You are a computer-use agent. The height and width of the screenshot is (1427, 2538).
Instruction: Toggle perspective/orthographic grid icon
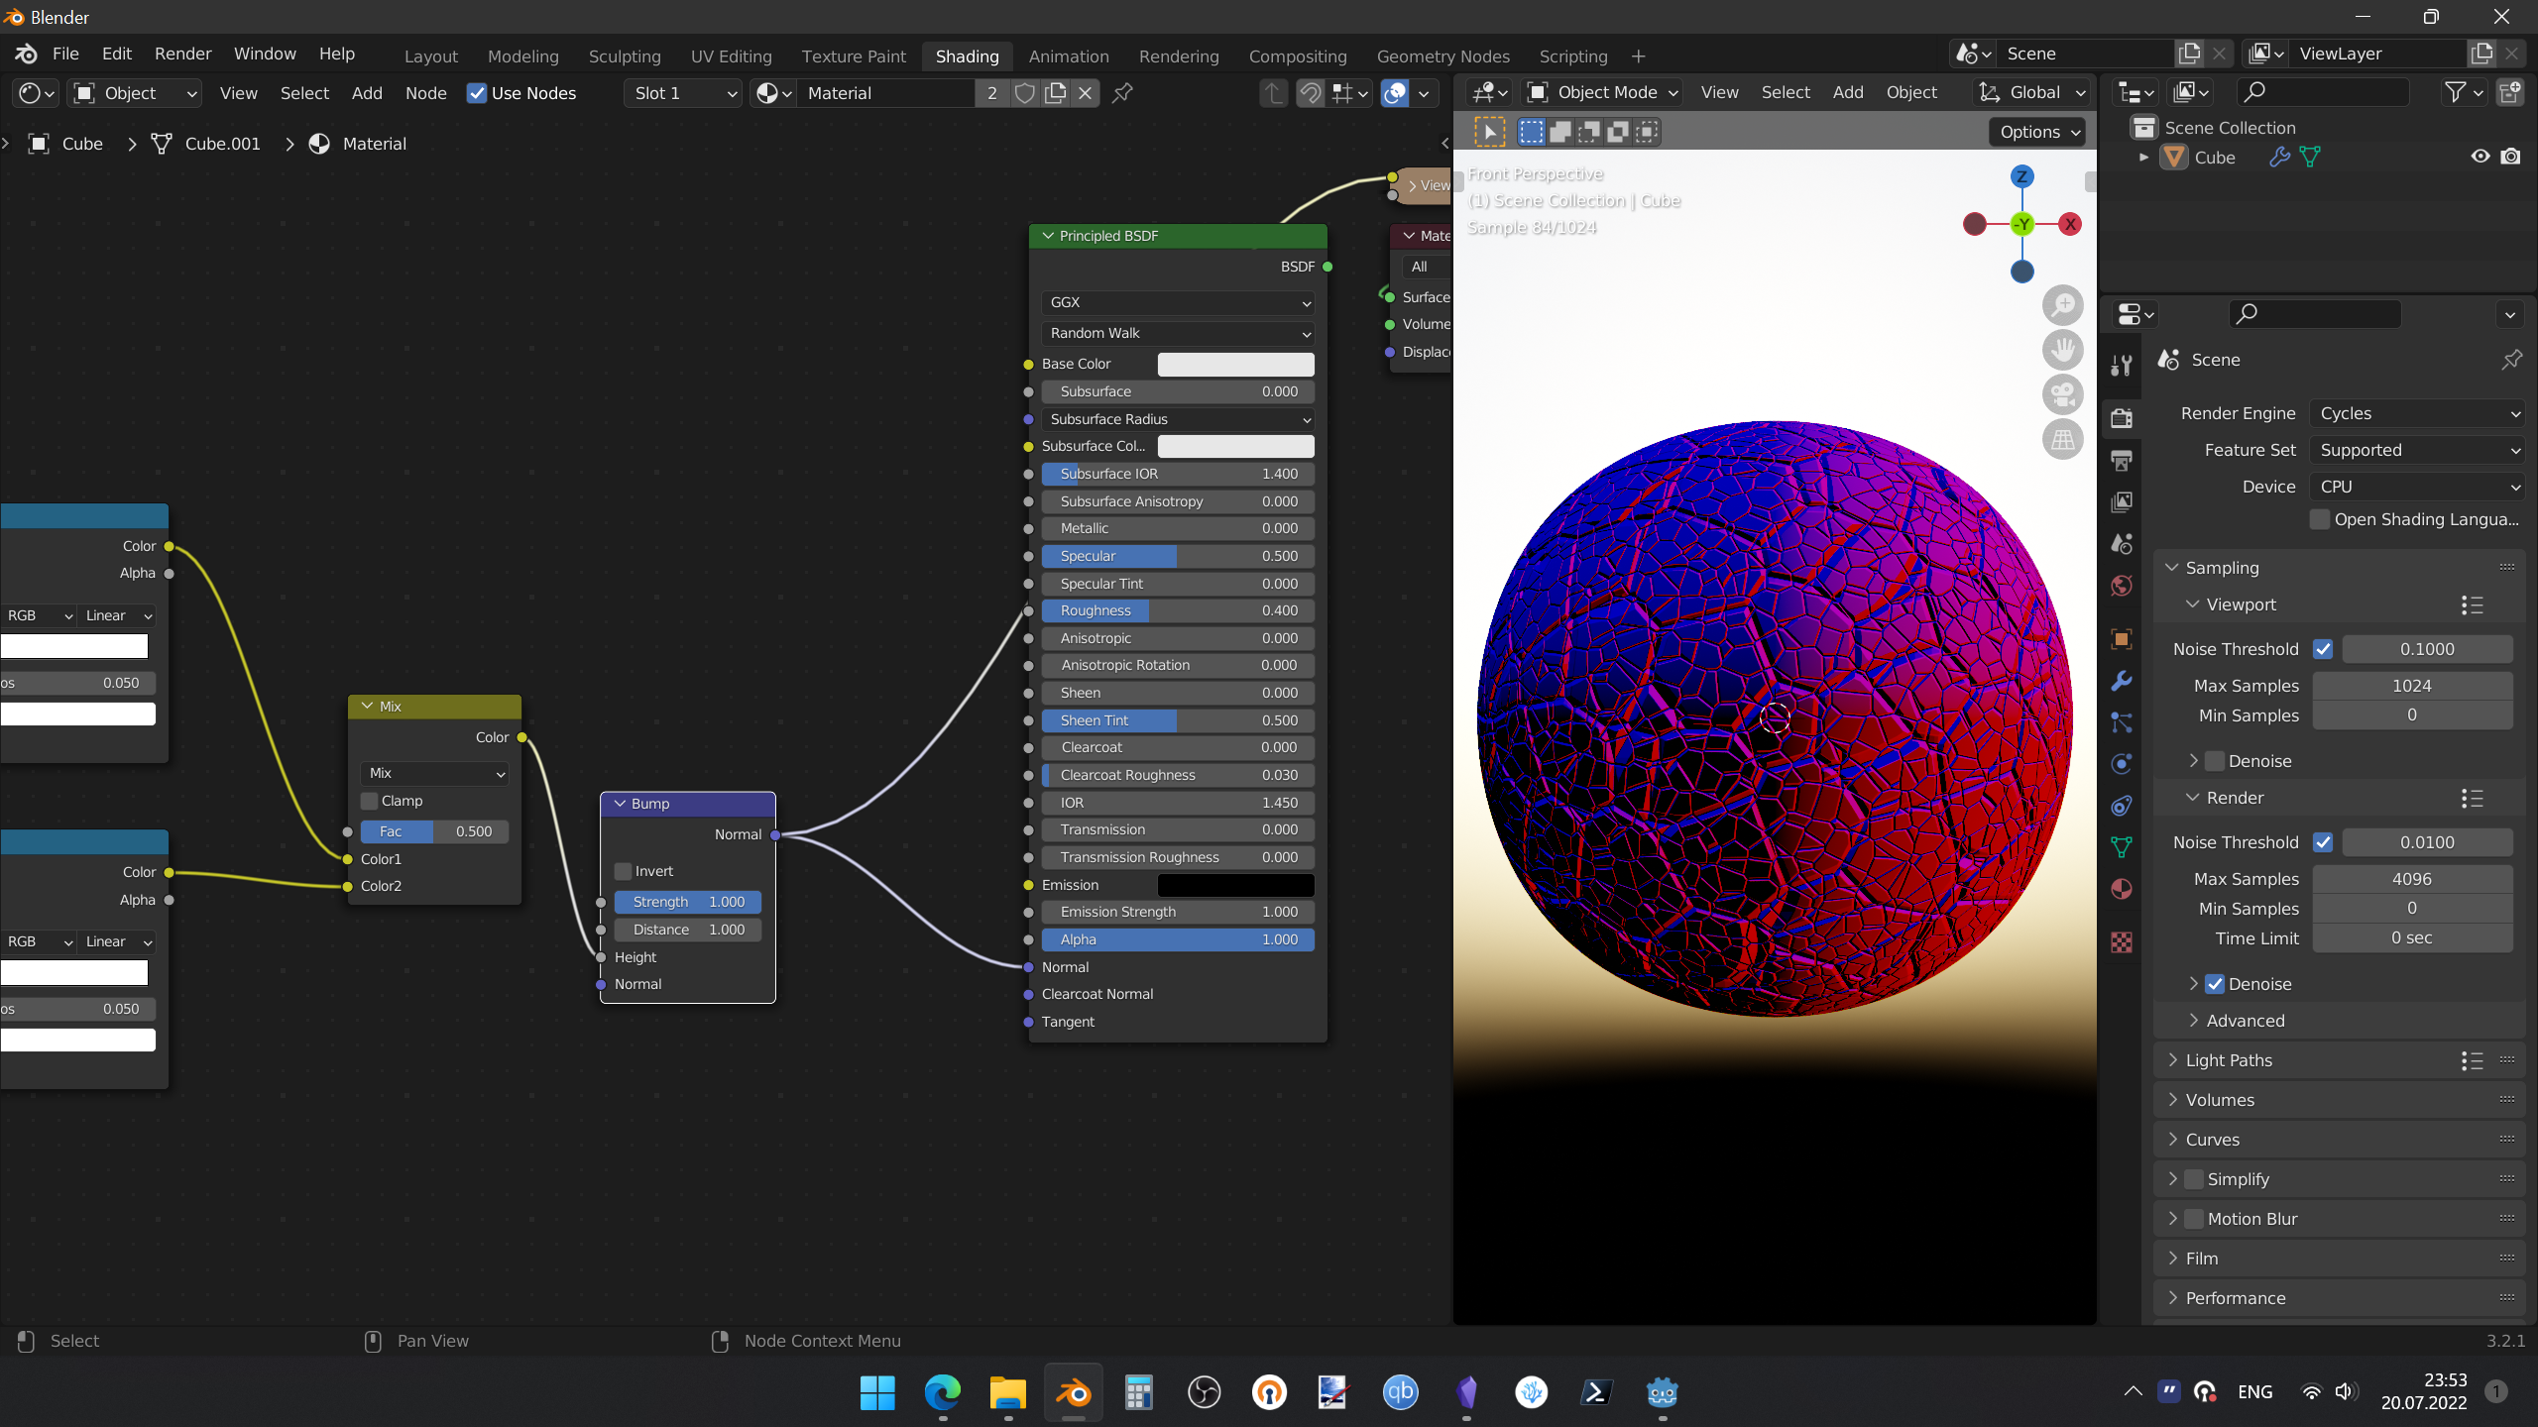click(2063, 440)
